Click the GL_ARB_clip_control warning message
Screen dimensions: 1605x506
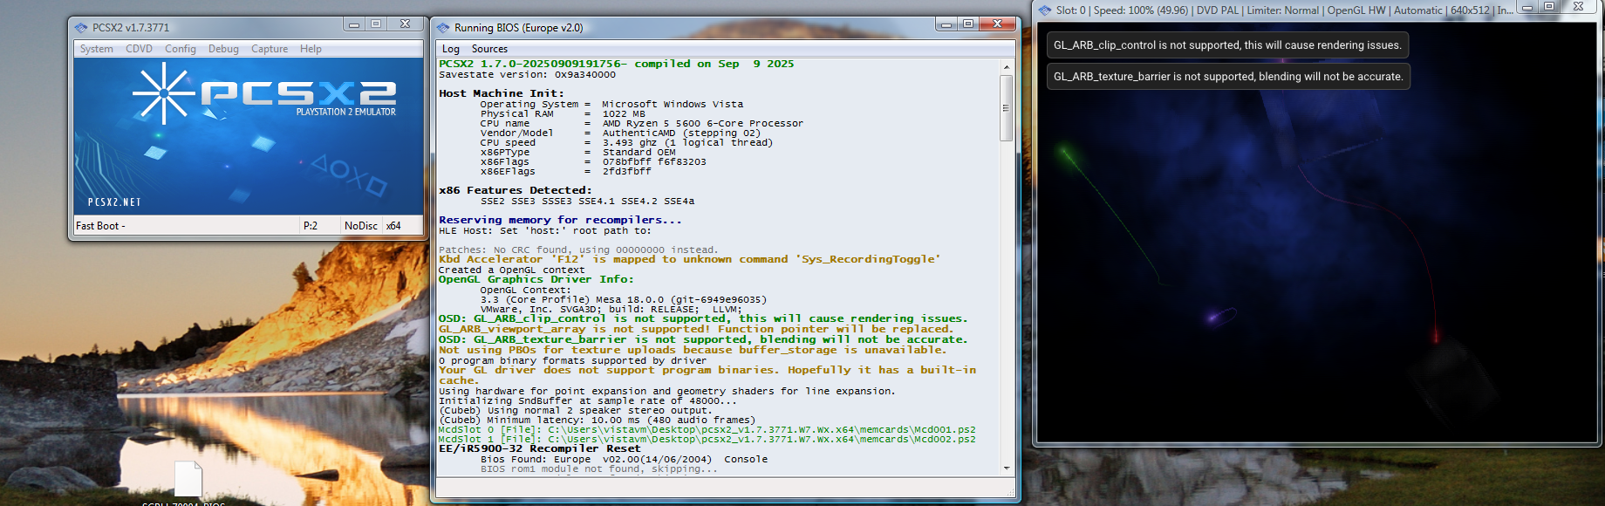1227,45
